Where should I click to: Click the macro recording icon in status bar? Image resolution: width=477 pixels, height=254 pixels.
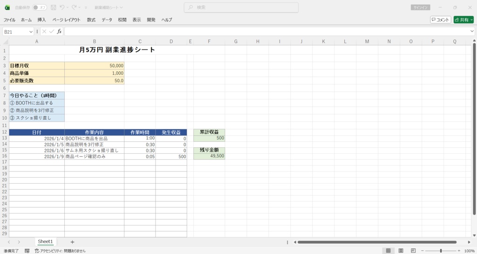click(x=27, y=251)
